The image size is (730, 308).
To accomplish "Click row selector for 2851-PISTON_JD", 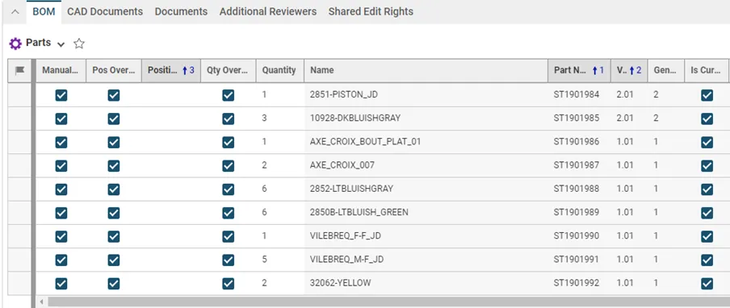I will (x=19, y=95).
